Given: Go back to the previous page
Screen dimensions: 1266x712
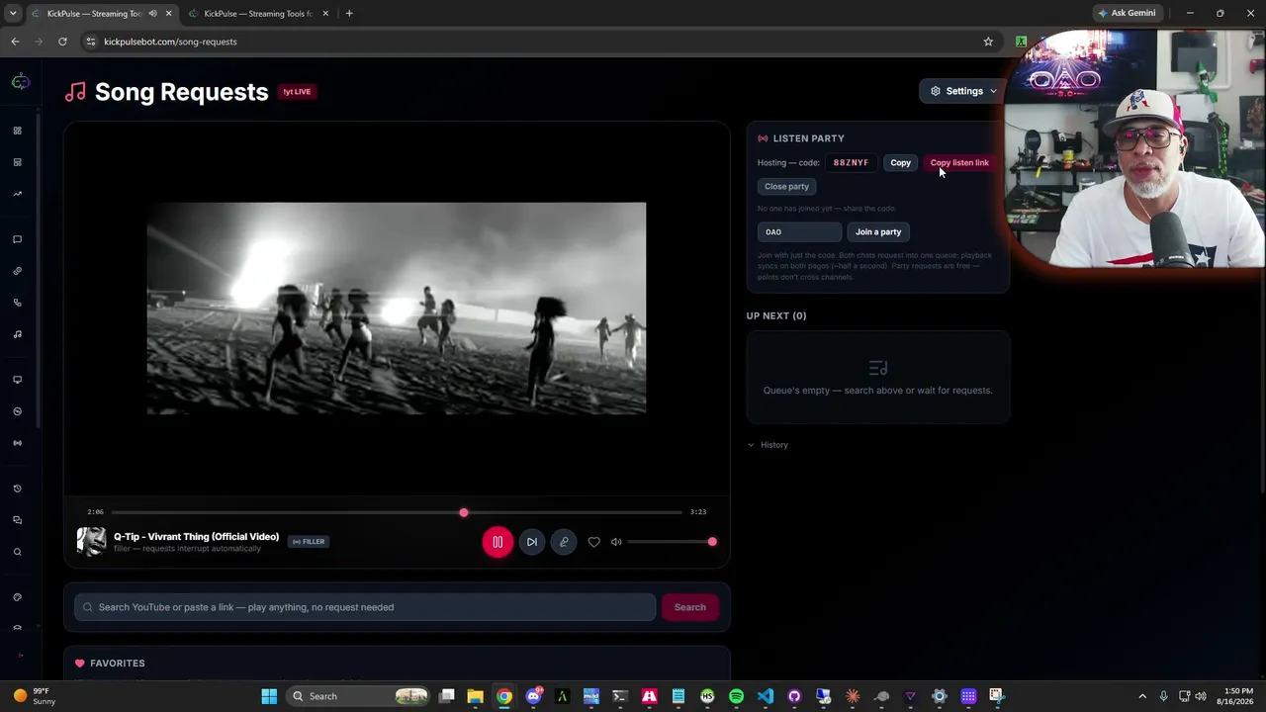Looking at the screenshot, I should click(15, 42).
